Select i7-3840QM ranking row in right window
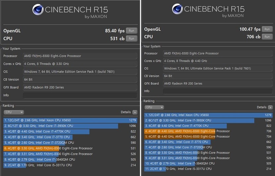Screen dimensions: 275x176 [x=208, y=163]
